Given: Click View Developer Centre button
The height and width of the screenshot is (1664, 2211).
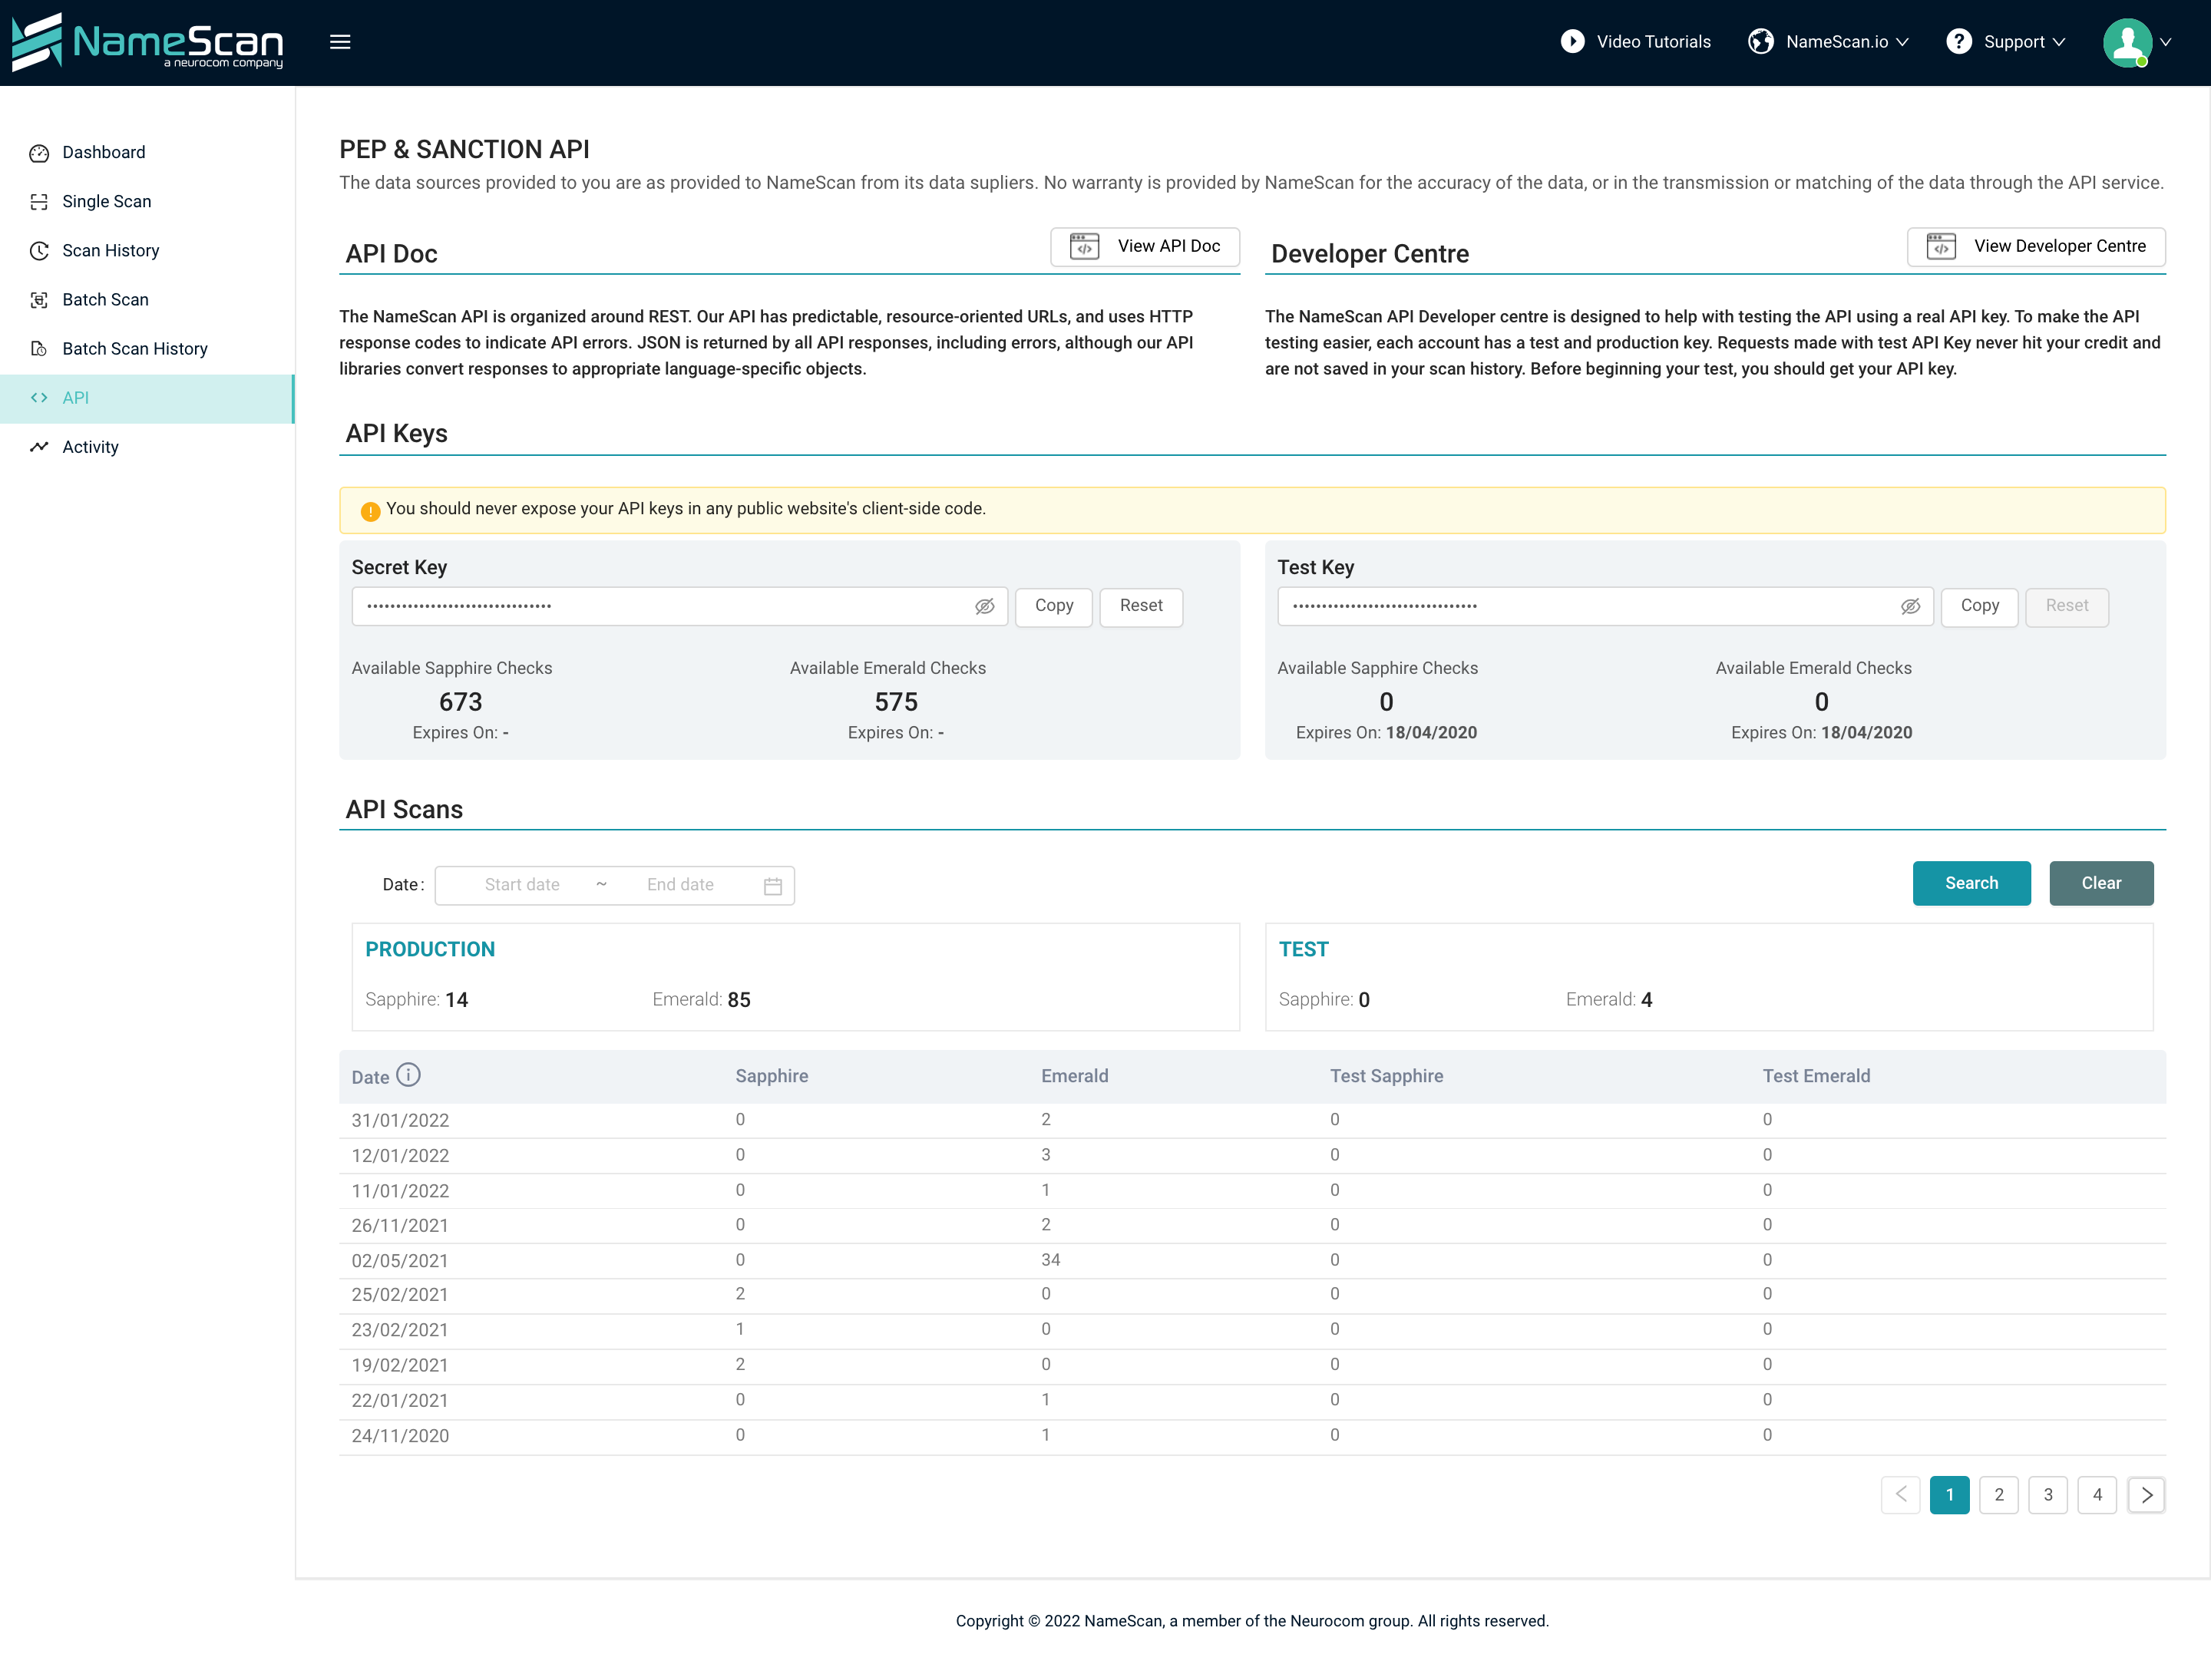Looking at the screenshot, I should click(x=2036, y=247).
